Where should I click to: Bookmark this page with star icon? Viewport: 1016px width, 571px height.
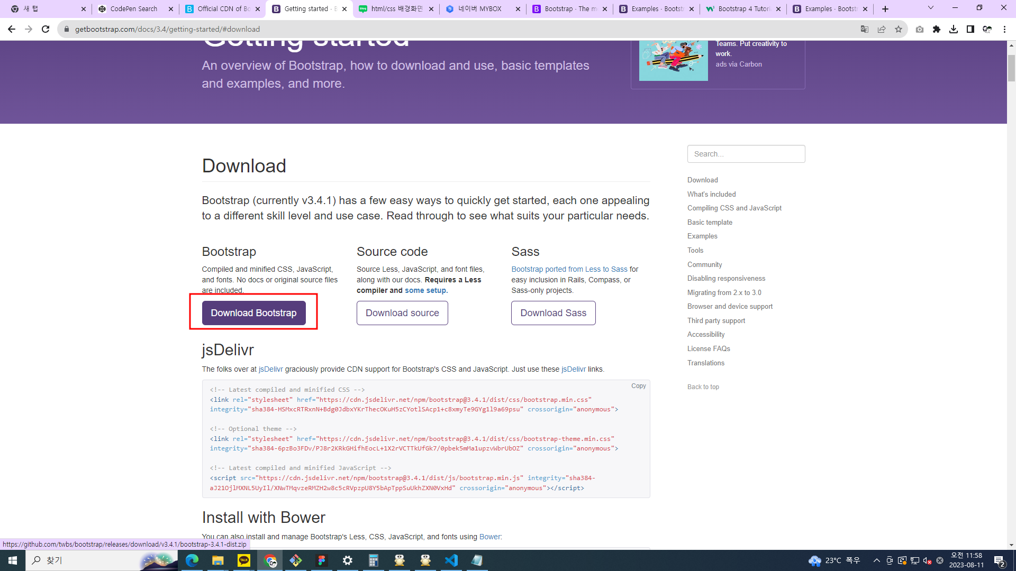tap(899, 29)
